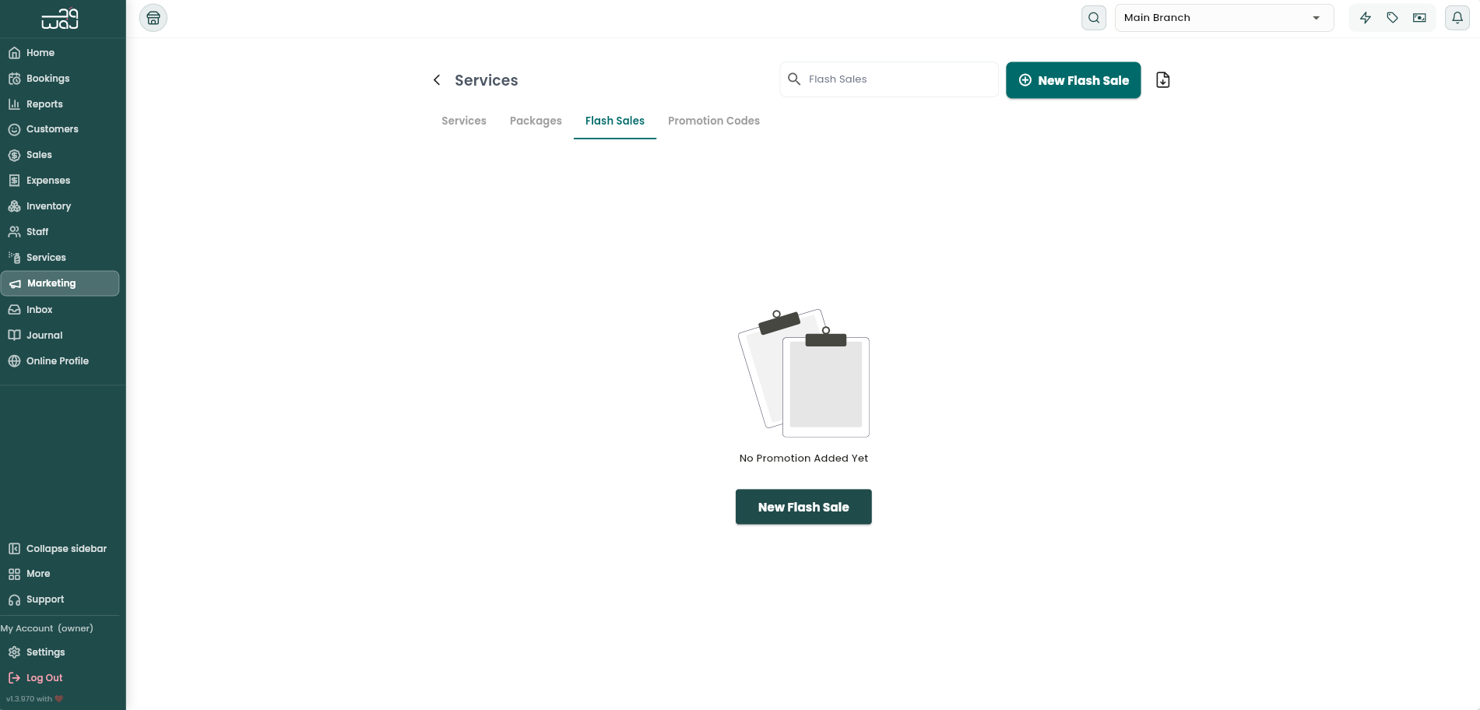Open Customers menu item label
This screenshot has height=710, width=1480.
(x=52, y=129)
